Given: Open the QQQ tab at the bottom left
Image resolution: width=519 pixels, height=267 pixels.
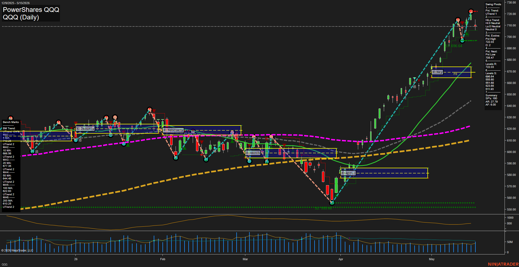Looking at the screenshot, I should pos(4,265).
